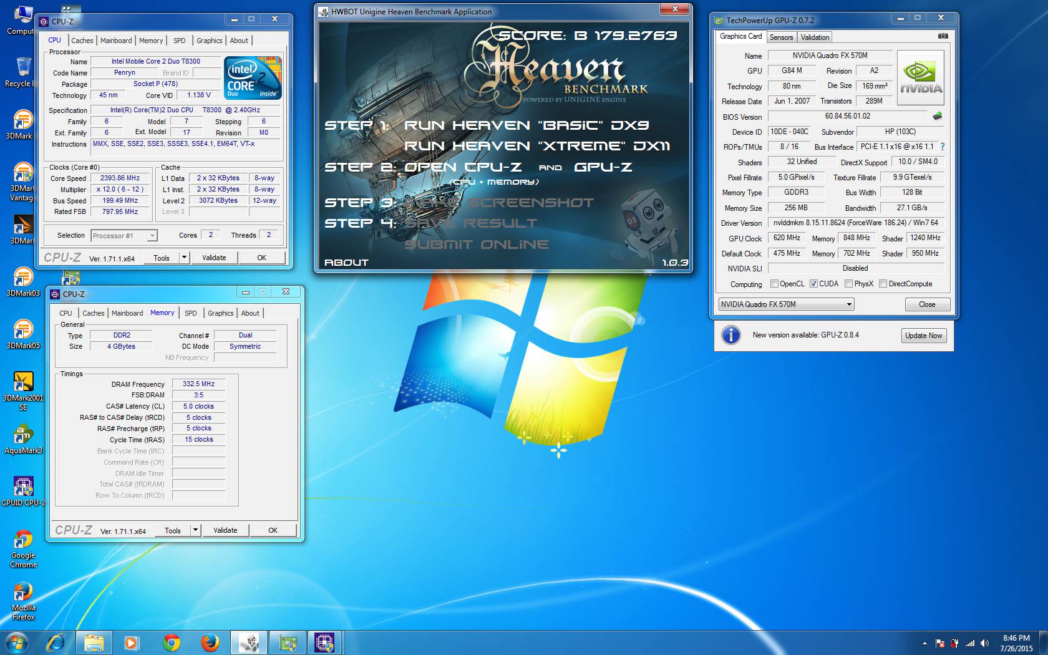Click Validate button in CPU-Z Memory window
Viewport: 1048px width, 655px height.
225,530
